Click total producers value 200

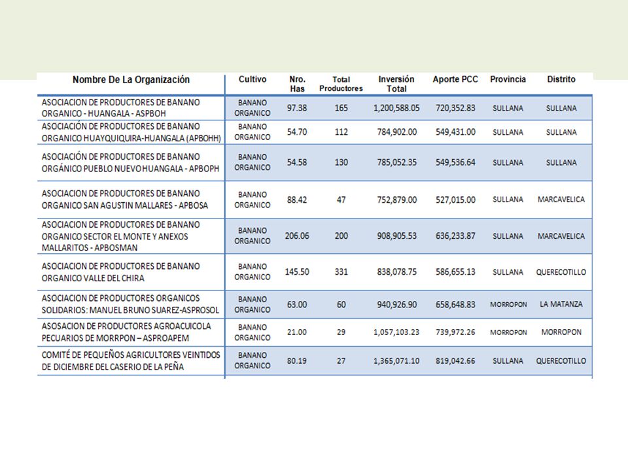pyautogui.click(x=341, y=236)
